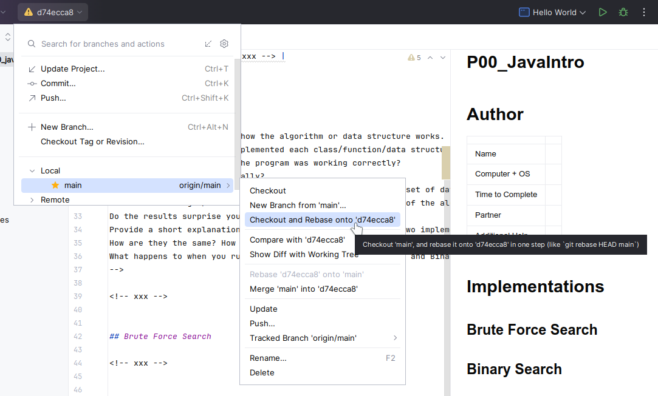This screenshot has width=658, height=396.
Task: Jump to previous highlighted error arrow
Action: [x=430, y=58]
